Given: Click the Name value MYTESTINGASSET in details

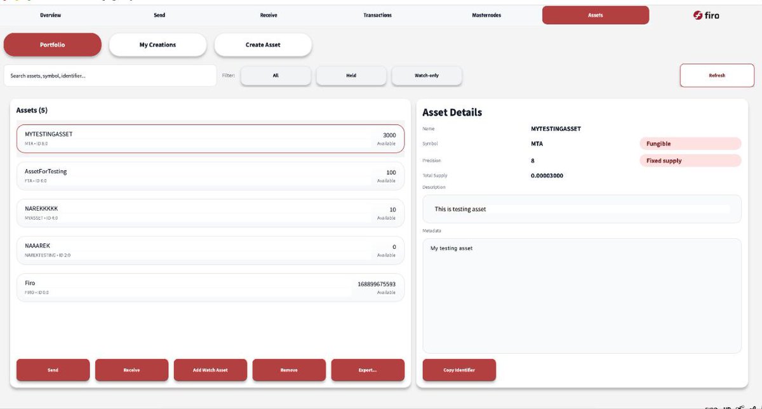Looking at the screenshot, I should tap(556, 129).
